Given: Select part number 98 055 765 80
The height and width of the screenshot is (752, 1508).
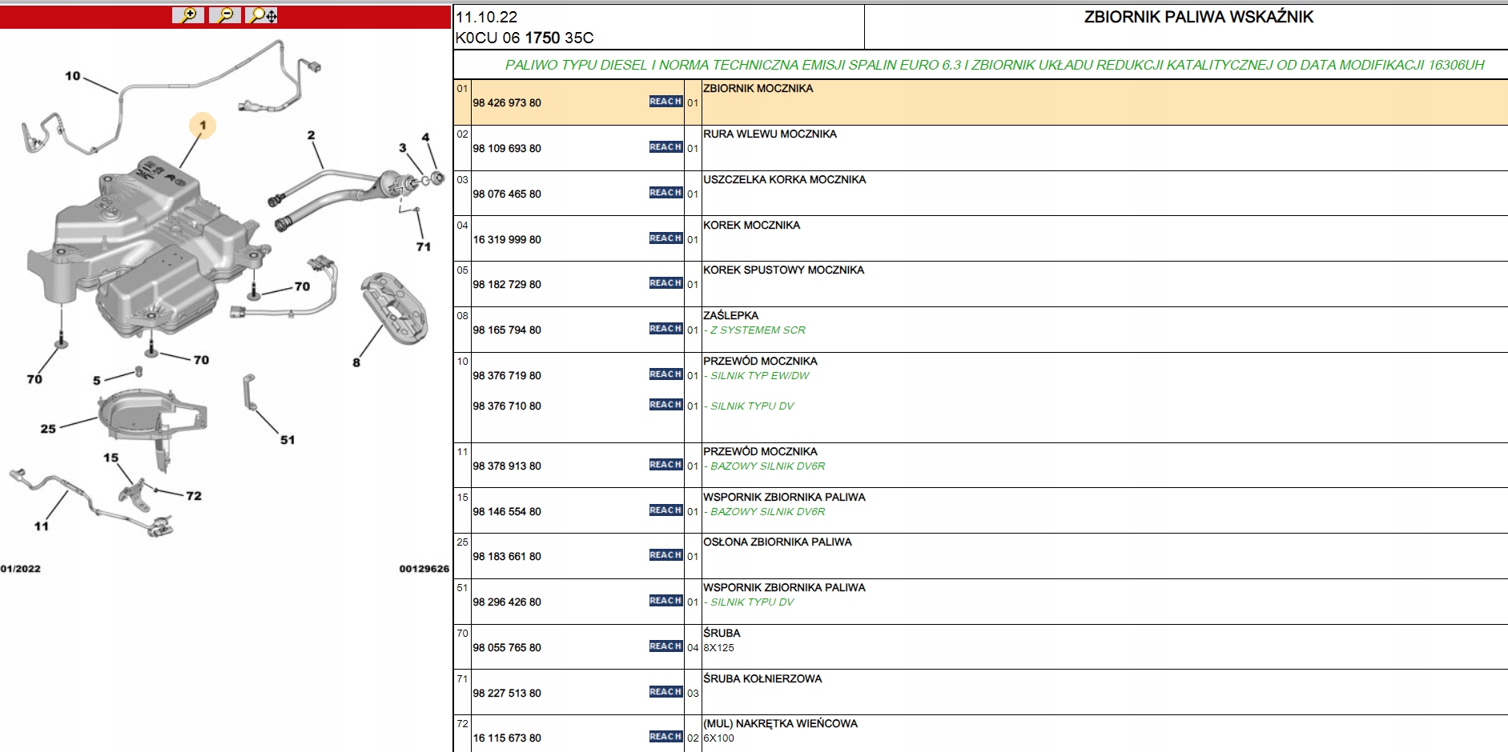Looking at the screenshot, I should (x=507, y=648).
